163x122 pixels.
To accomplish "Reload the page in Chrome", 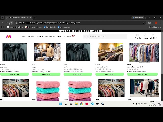I will tap(11, 23).
